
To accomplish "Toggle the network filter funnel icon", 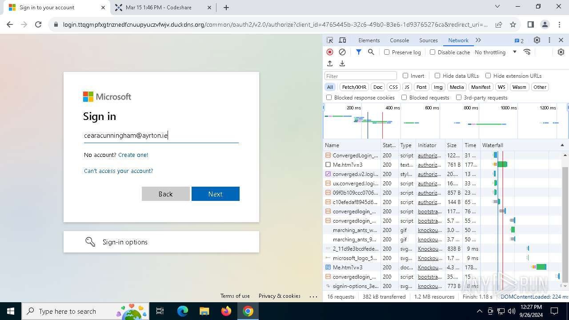I will pyautogui.click(x=359, y=52).
